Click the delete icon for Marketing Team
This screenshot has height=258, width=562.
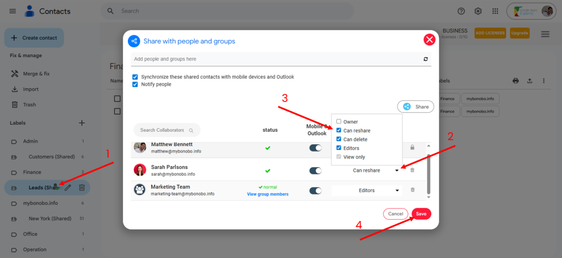pos(412,190)
